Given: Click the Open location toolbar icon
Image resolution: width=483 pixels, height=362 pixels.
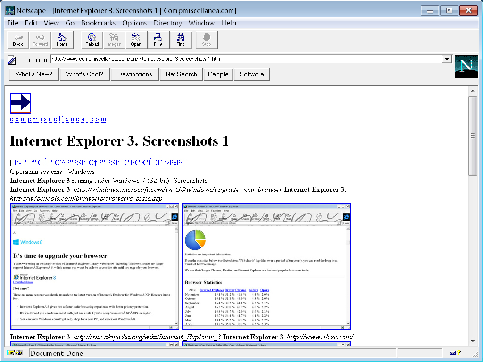Looking at the screenshot, I should tap(136, 40).
